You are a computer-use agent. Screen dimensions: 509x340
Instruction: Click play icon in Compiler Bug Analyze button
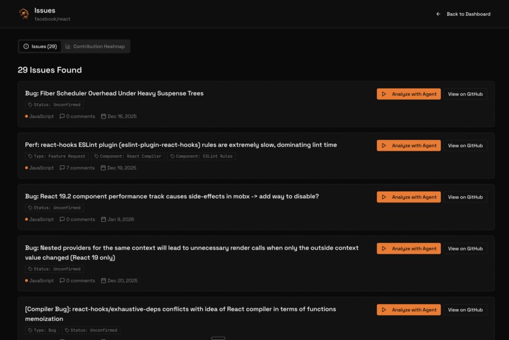point(384,310)
